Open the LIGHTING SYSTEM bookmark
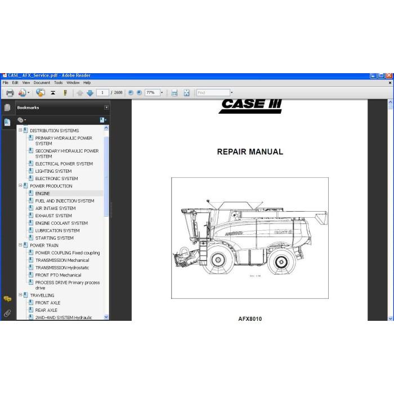Screen dimensions: 394x394 [x=53, y=171]
